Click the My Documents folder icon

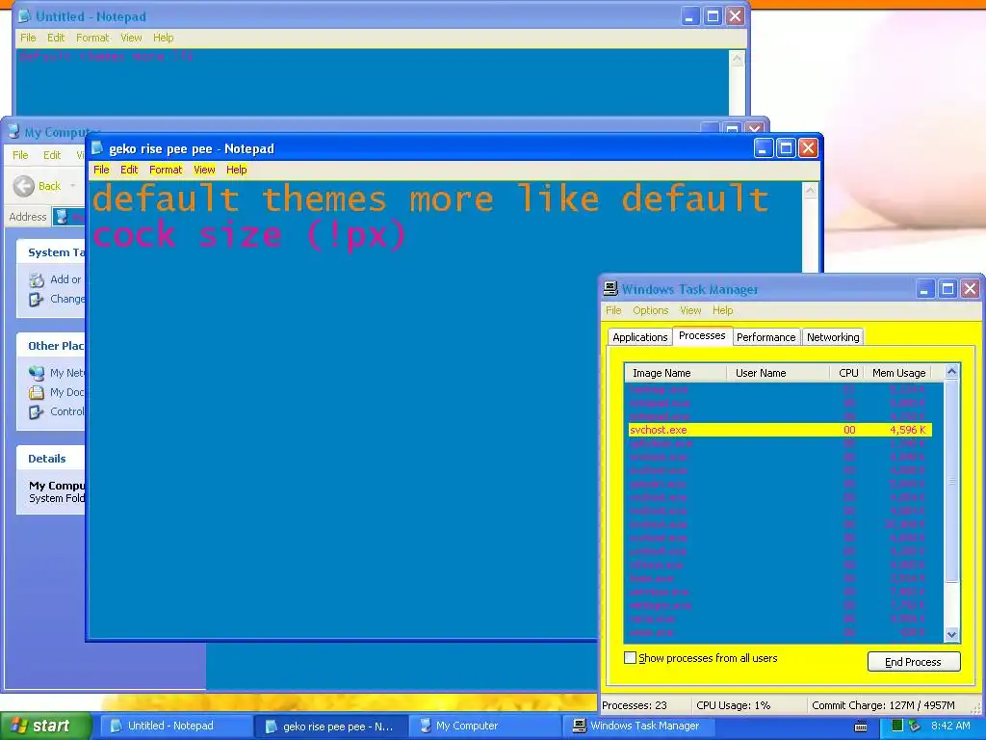tap(37, 392)
